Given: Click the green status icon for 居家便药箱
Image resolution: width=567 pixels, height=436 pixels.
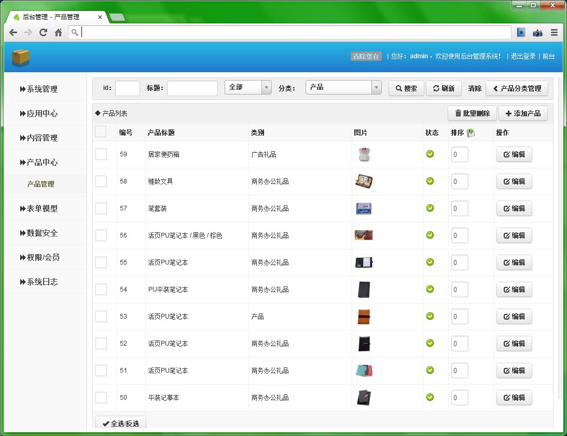Looking at the screenshot, I should click(x=430, y=154).
